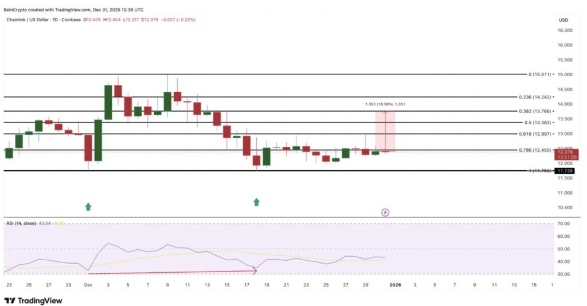Click the green up arrow near Dec 1
This screenshot has width=587, height=306.
(x=88, y=206)
